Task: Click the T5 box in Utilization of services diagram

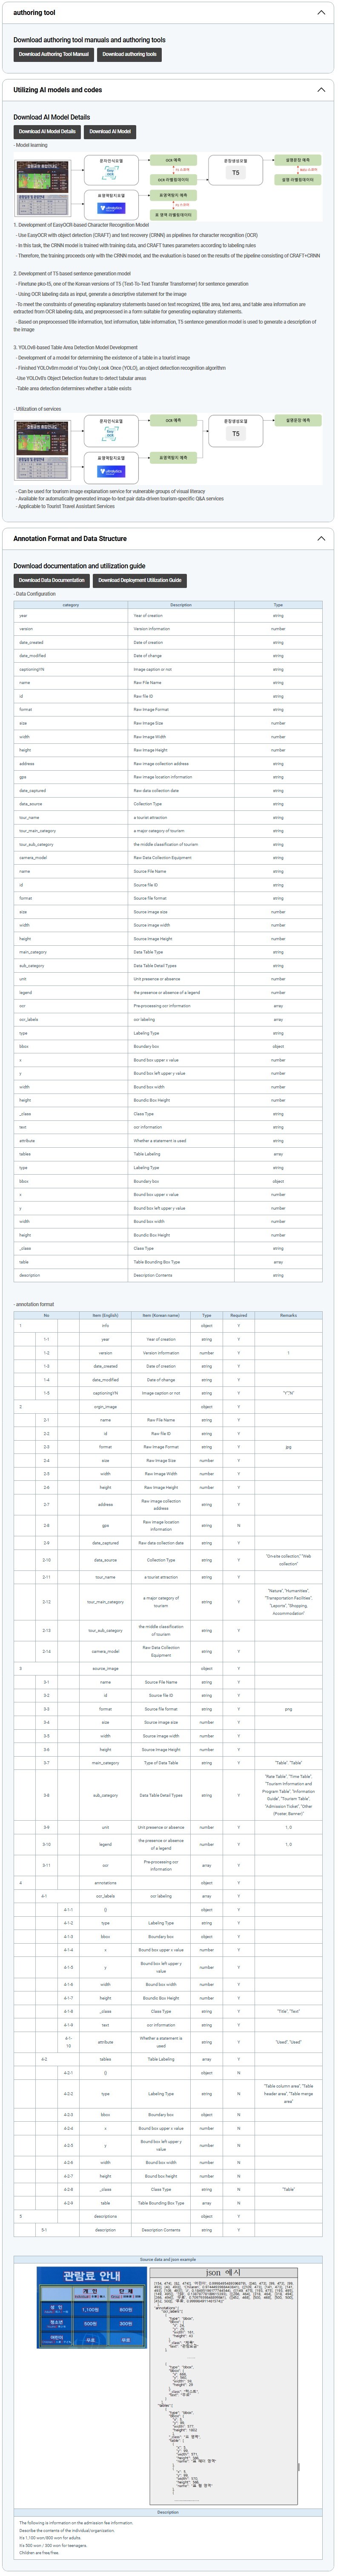Action: tap(235, 434)
